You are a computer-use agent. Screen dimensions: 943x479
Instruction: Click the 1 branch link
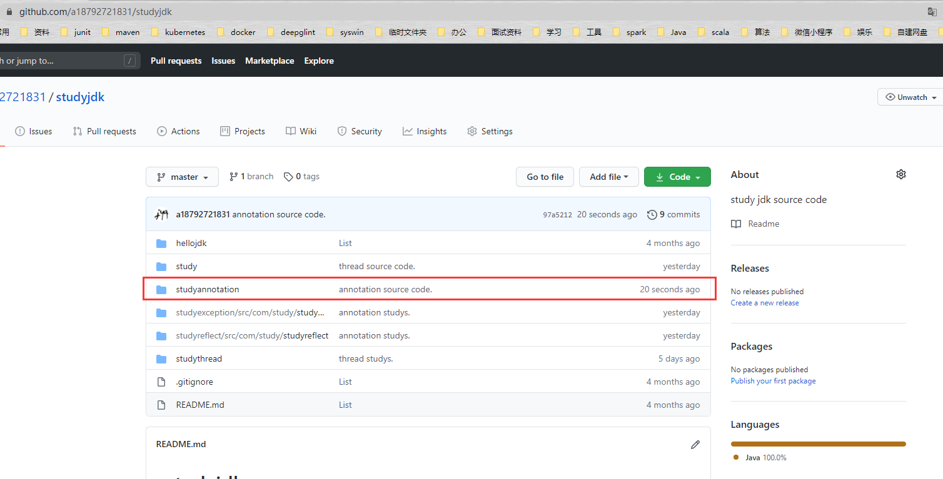251,177
